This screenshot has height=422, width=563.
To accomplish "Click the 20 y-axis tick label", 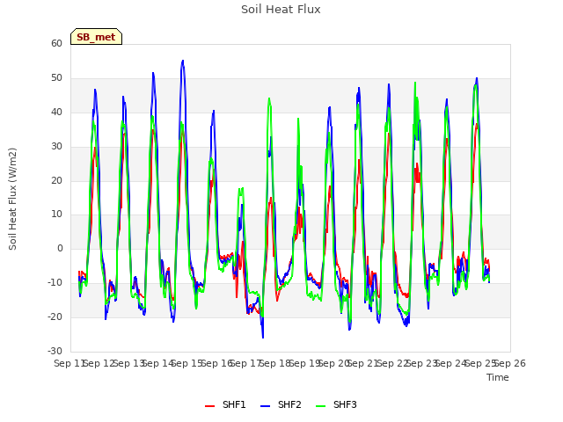I will (x=56, y=180).
